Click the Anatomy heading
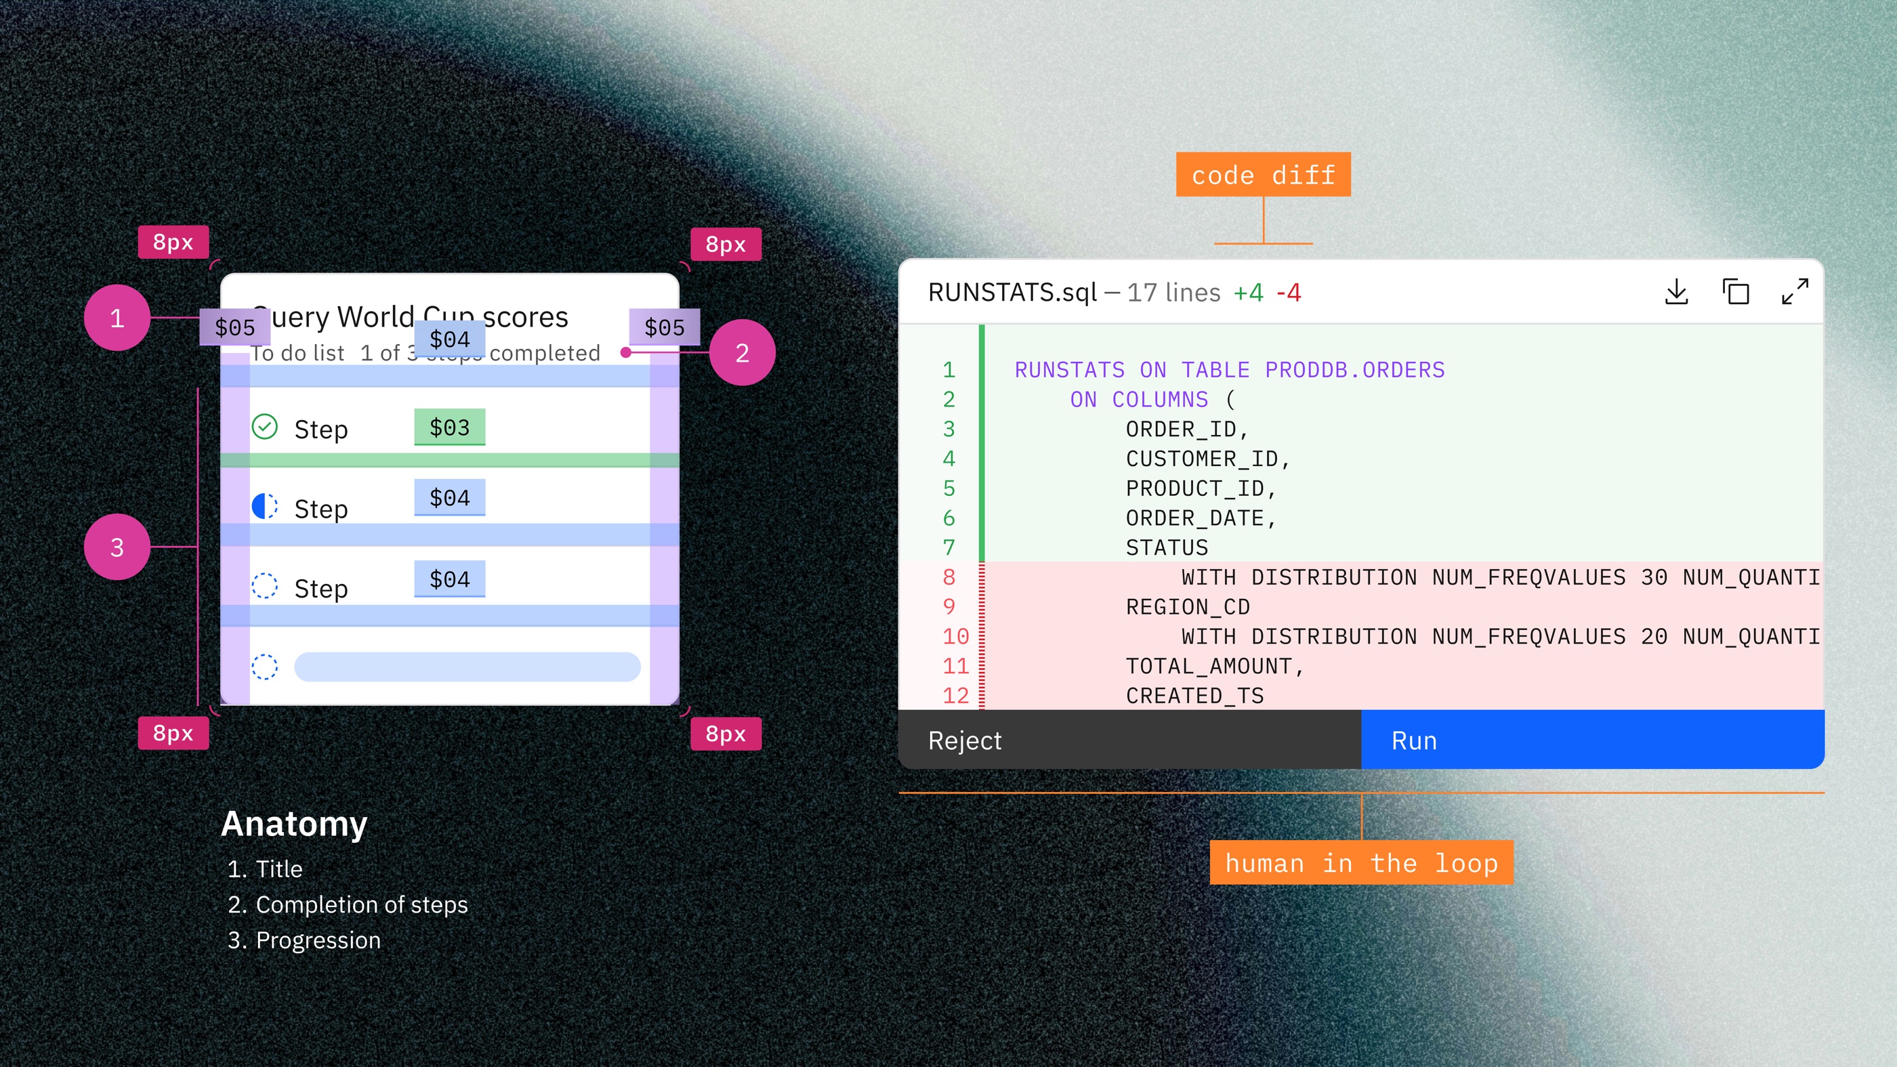Screen dimensions: 1897x1067 [294, 823]
